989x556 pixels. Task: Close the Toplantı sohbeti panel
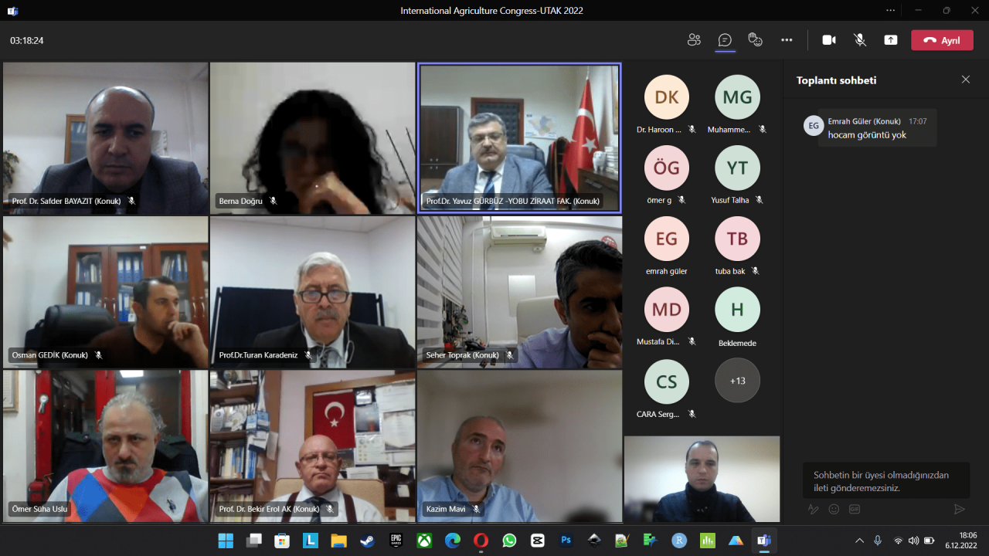pyautogui.click(x=965, y=80)
